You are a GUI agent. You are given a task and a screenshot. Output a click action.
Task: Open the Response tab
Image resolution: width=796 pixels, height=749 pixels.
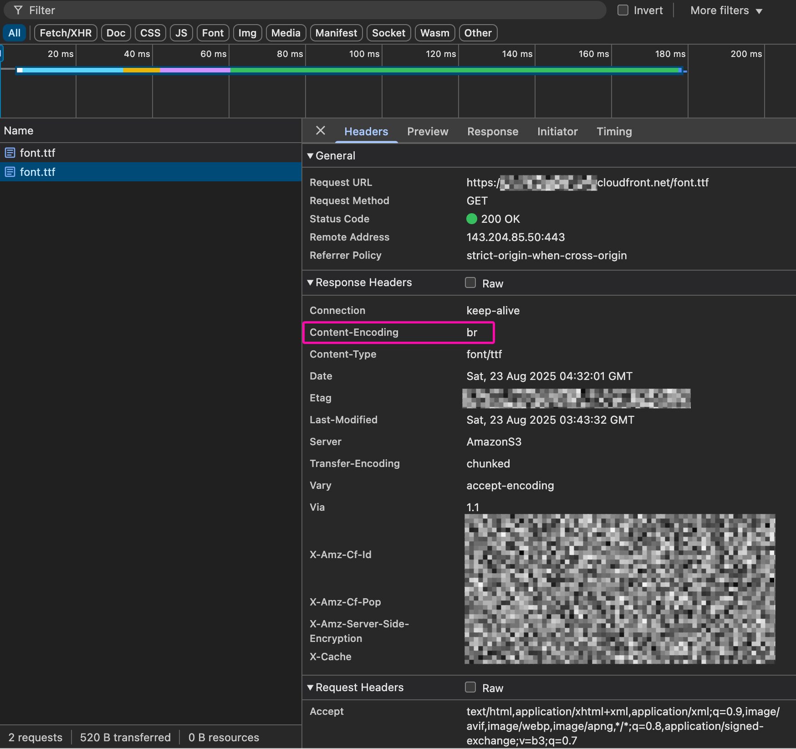pos(493,131)
